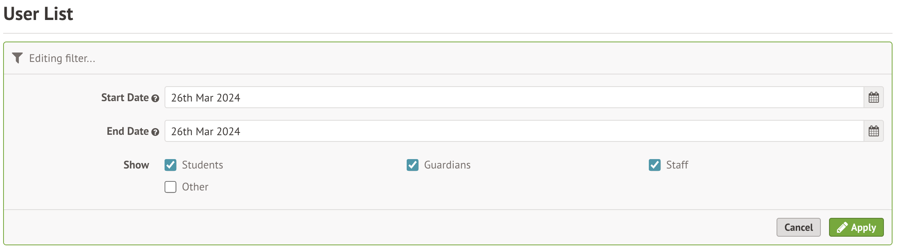
Task: Click the funnel filter icon
Action: pyautogui.click(x=17, y=58)
